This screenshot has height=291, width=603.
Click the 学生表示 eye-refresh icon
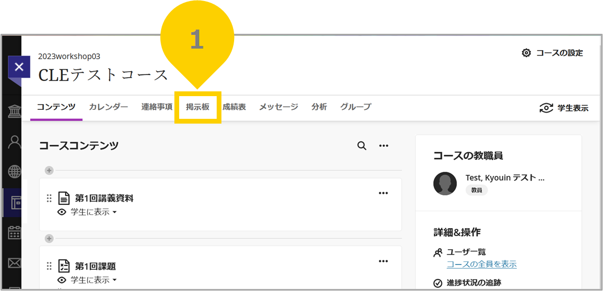pyautogui.click(x=546, y=108)
